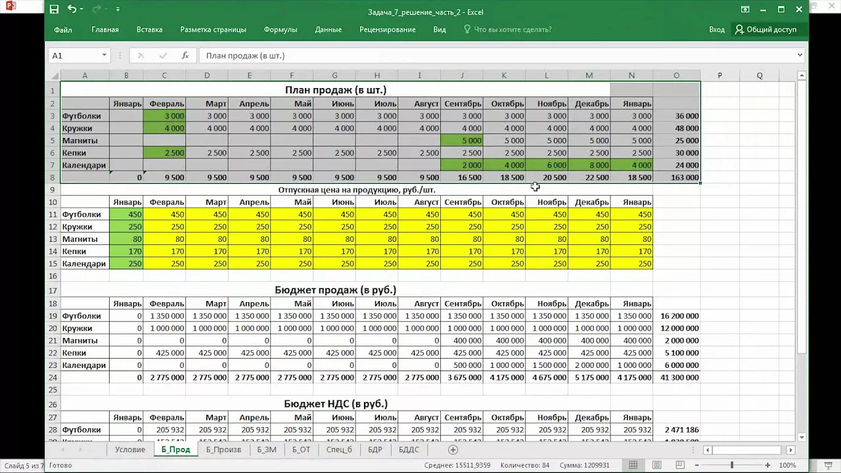The image size is (841, 473).
Task: Adjust the zoom slider handle
Action: coord(731,465)
